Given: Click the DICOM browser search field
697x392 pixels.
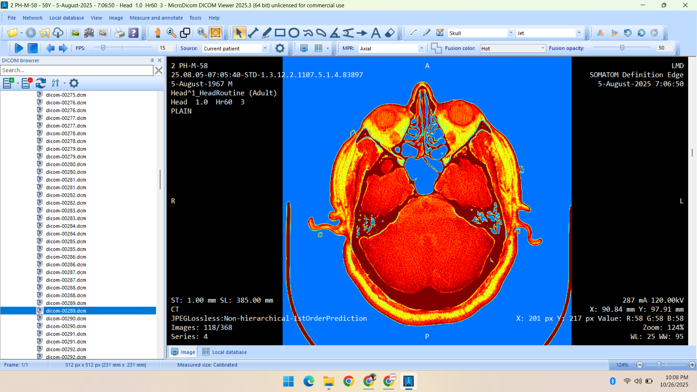Looking at the screenshot, I should pos(77,70).
